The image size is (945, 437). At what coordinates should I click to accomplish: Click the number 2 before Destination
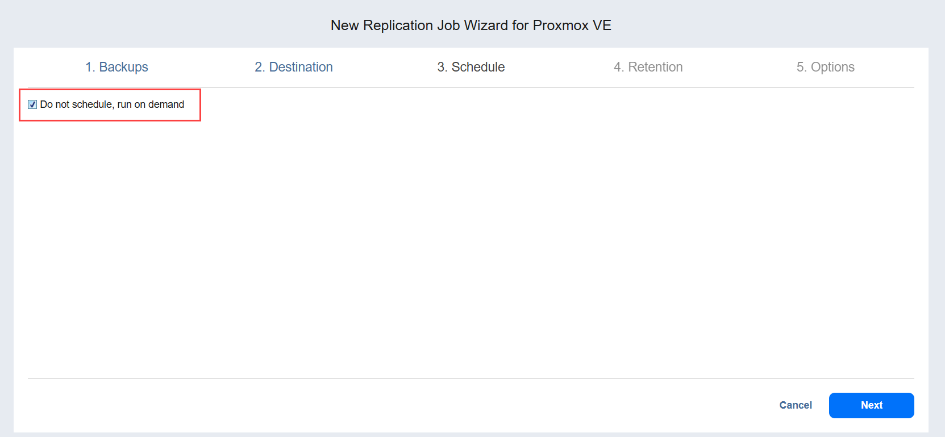259,67
